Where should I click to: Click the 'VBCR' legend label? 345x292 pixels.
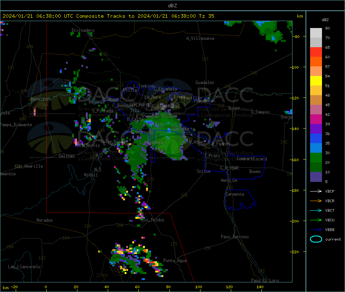330,201
